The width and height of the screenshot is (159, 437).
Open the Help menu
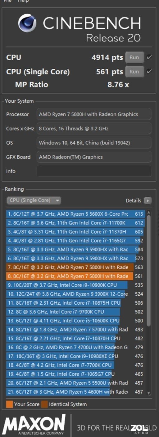click(23, 1)
